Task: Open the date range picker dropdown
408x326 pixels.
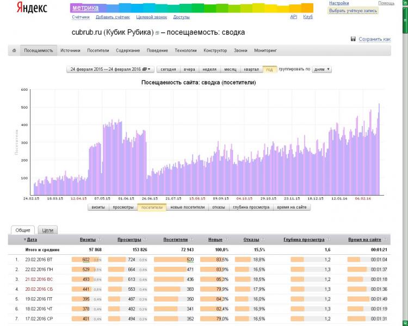Action: (x=110, y=70)
